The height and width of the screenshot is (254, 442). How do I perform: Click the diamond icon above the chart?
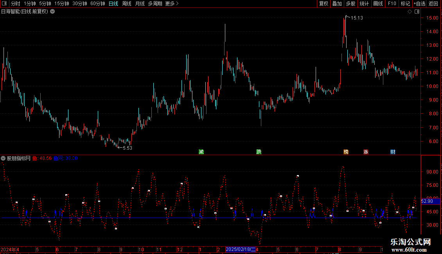pos(410,12)
